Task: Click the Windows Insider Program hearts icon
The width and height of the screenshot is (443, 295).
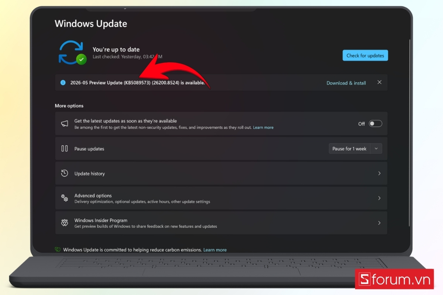Action: pyautogui.click(x=65, y=223)
